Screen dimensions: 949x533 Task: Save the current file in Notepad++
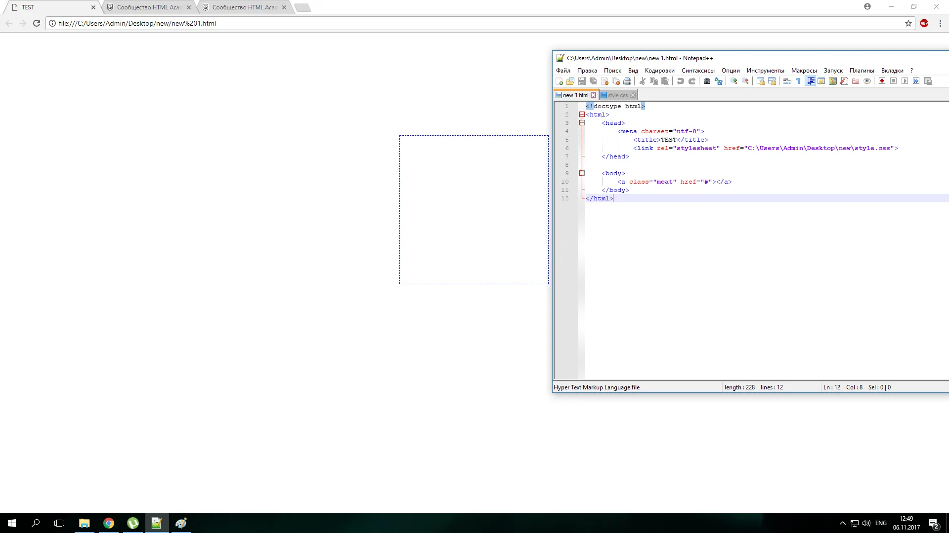point(582,81)
